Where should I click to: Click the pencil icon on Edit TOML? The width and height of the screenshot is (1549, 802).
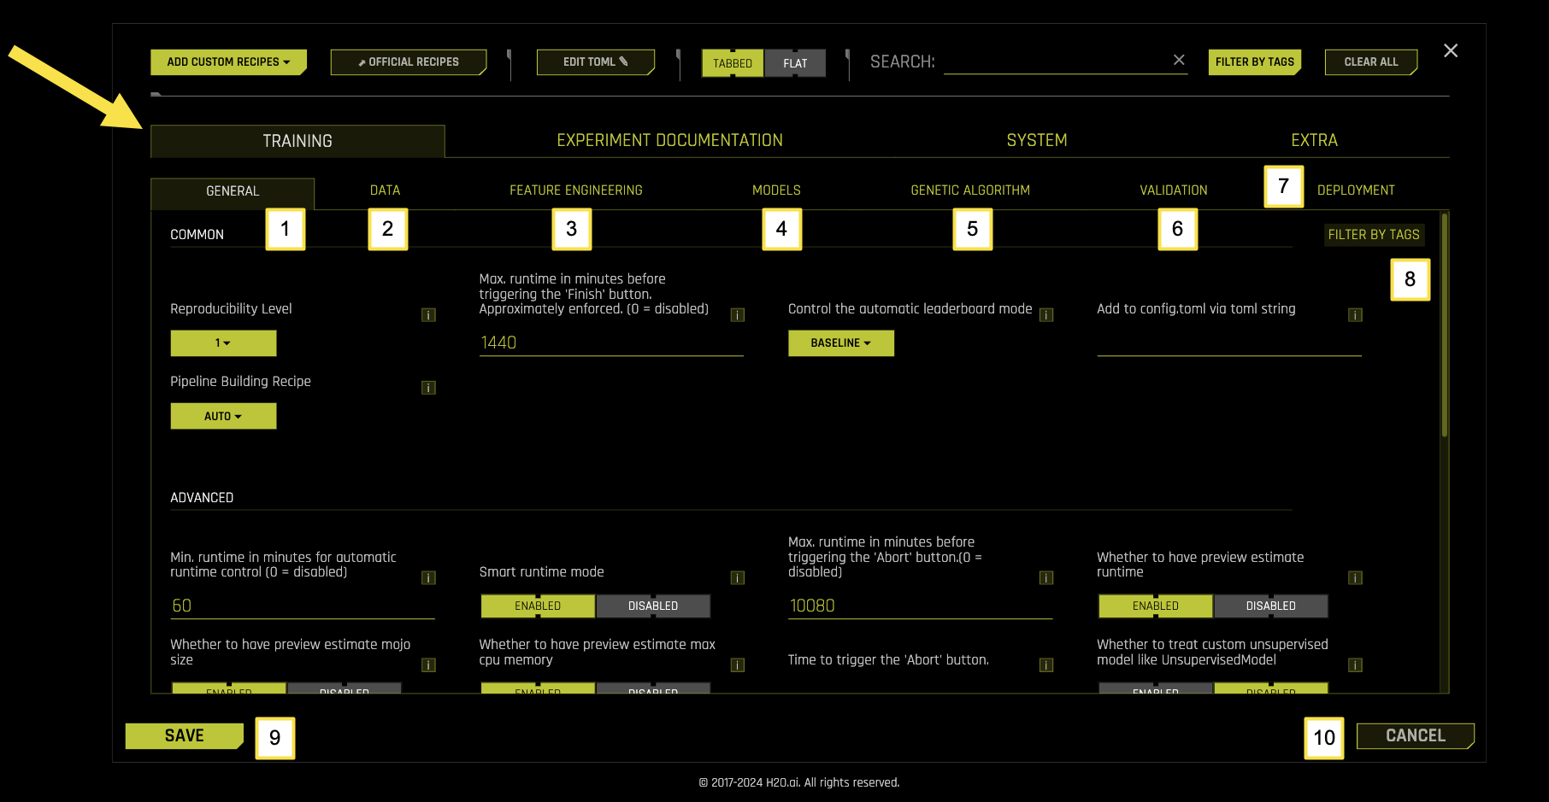click(625, 61)
